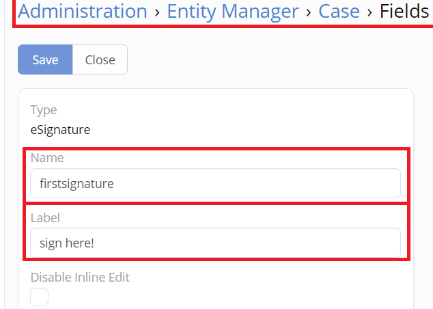Click the Fields breadcrumb text
This screenshot has height=309, width=433.
[404, 12]
